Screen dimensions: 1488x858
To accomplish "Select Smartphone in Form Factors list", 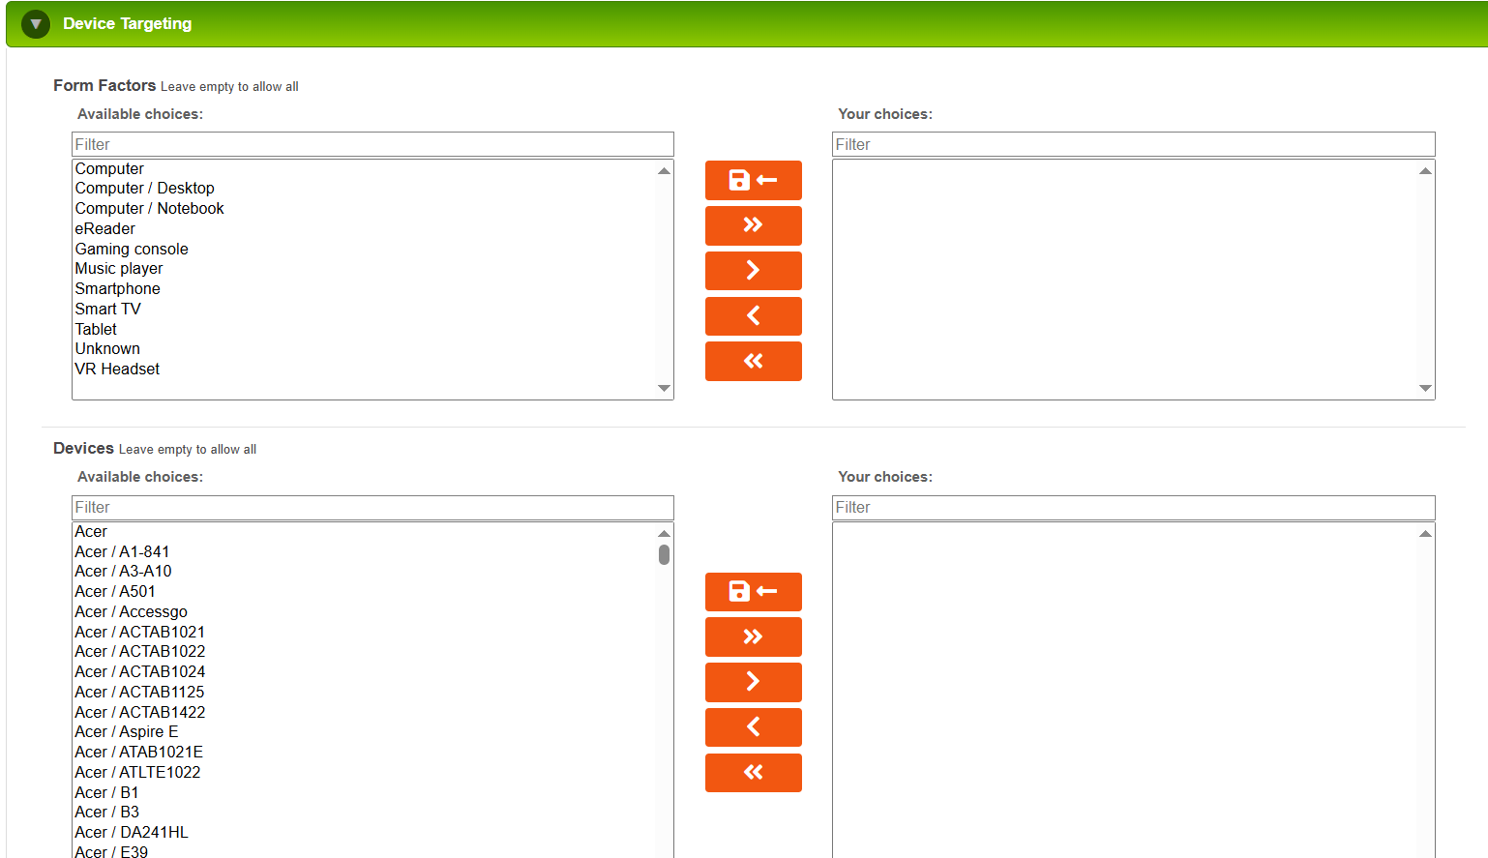I will (117, 288).
